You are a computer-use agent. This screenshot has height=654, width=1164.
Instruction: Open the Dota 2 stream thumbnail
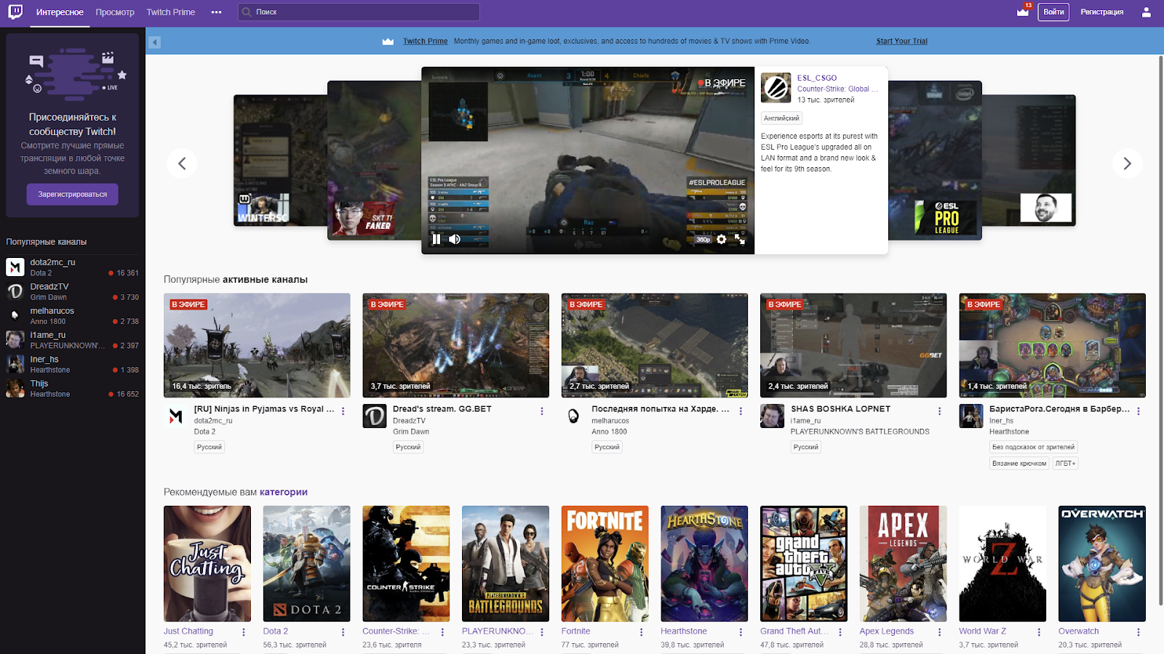click(257, 345)
